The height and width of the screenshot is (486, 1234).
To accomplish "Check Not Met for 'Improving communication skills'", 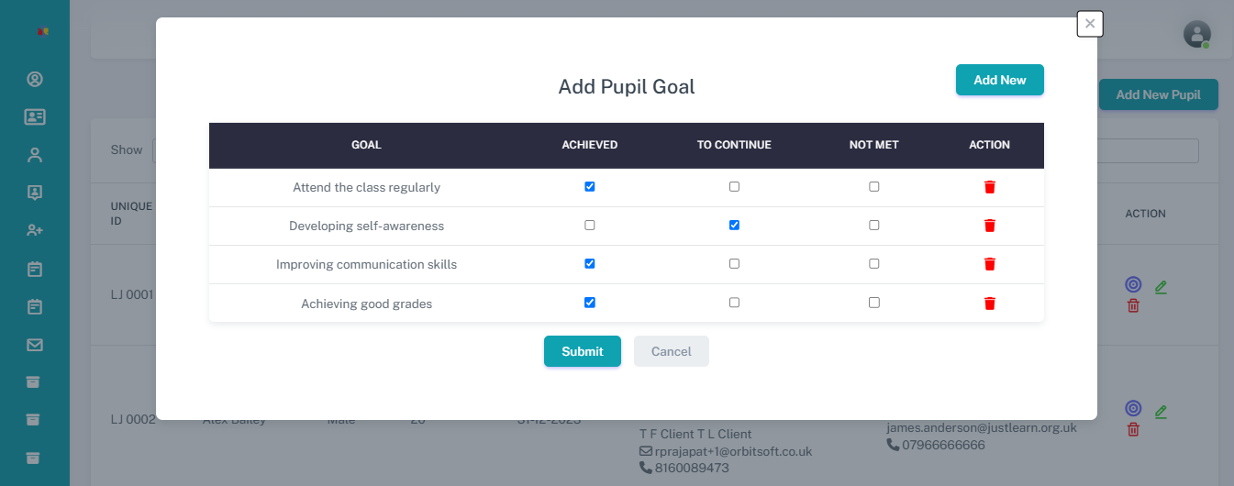I will [x=874, y=263].
